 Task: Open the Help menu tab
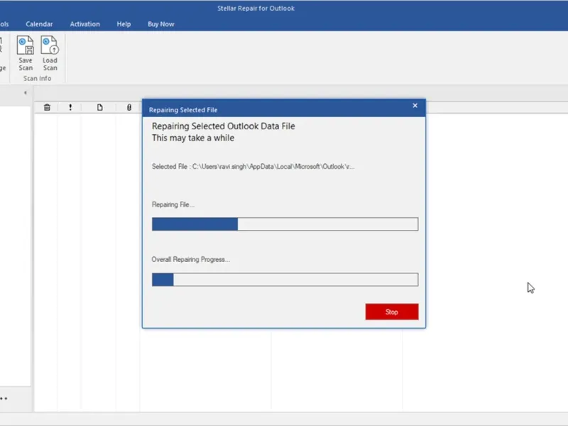[x=124, y=24]
